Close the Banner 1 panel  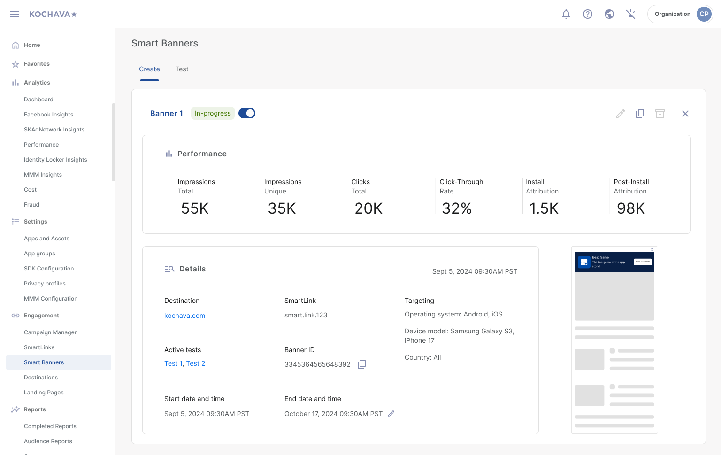click(x=685, y=114)
